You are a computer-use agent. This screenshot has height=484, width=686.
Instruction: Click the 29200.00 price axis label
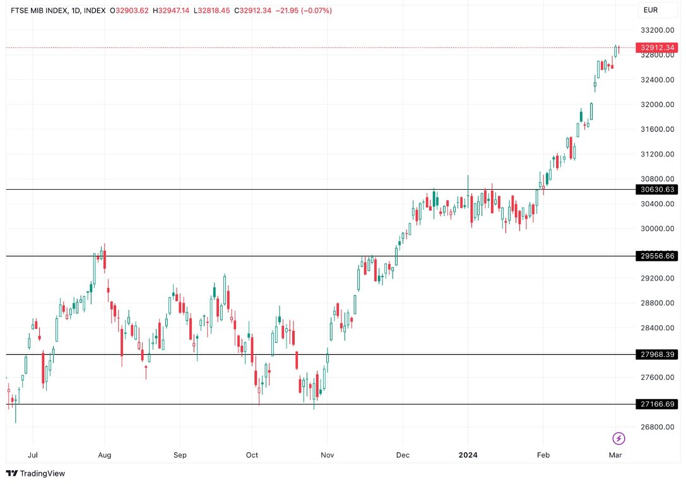(x=657, y=278)
